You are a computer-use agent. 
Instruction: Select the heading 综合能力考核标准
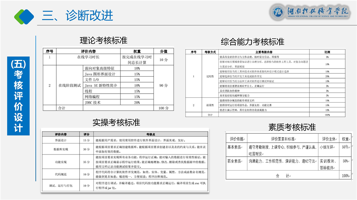(252, 41)
